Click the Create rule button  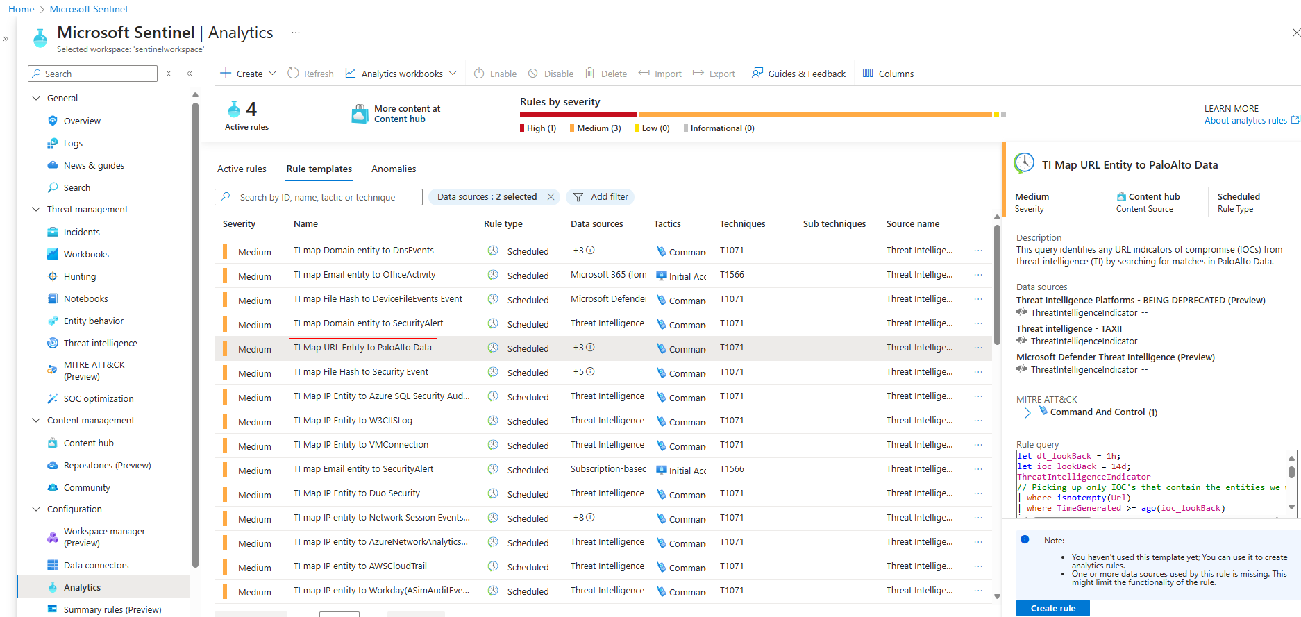click(x=1052, y=608)
